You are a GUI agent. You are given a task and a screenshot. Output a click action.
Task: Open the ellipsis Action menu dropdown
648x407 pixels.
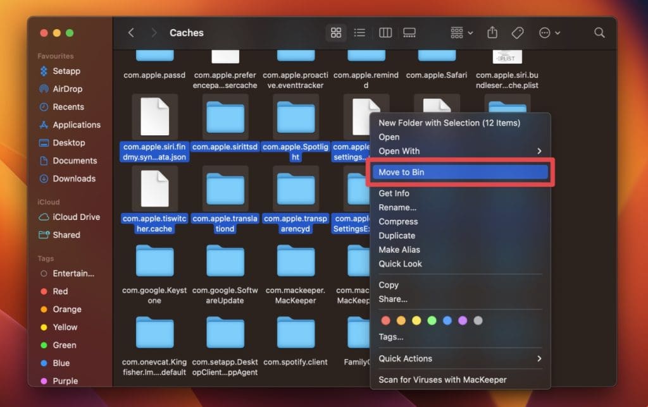tap(549, 33)
